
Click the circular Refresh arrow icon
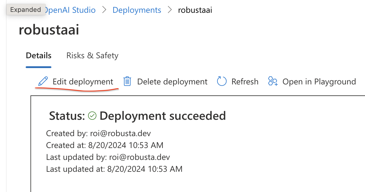click(x=222, y=81)
